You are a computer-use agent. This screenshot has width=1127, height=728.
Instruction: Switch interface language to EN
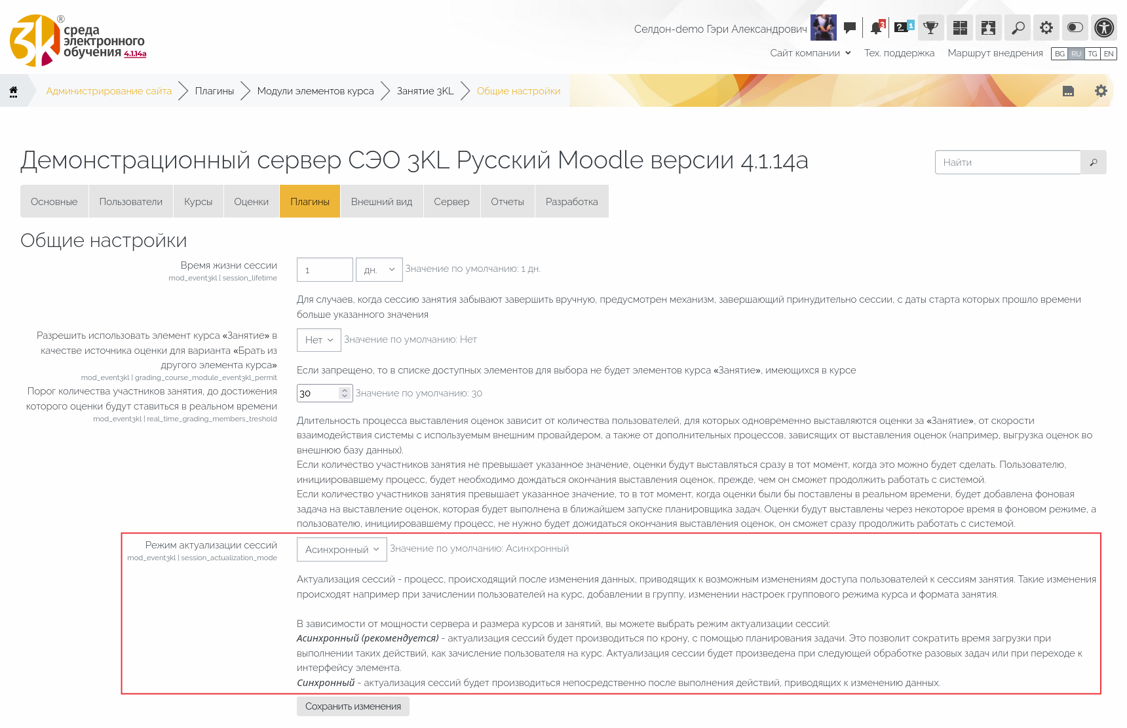click(x=1109, y=54)
